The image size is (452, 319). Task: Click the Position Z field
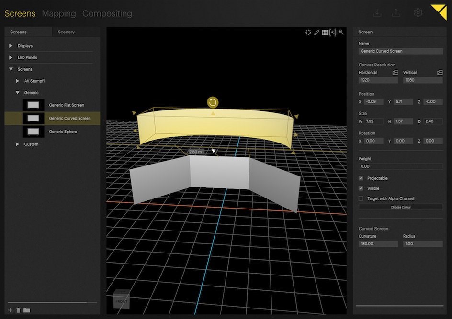433,102
